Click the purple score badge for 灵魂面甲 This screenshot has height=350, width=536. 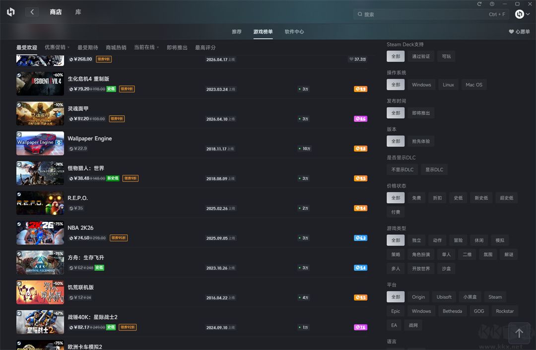click(360, 119)
